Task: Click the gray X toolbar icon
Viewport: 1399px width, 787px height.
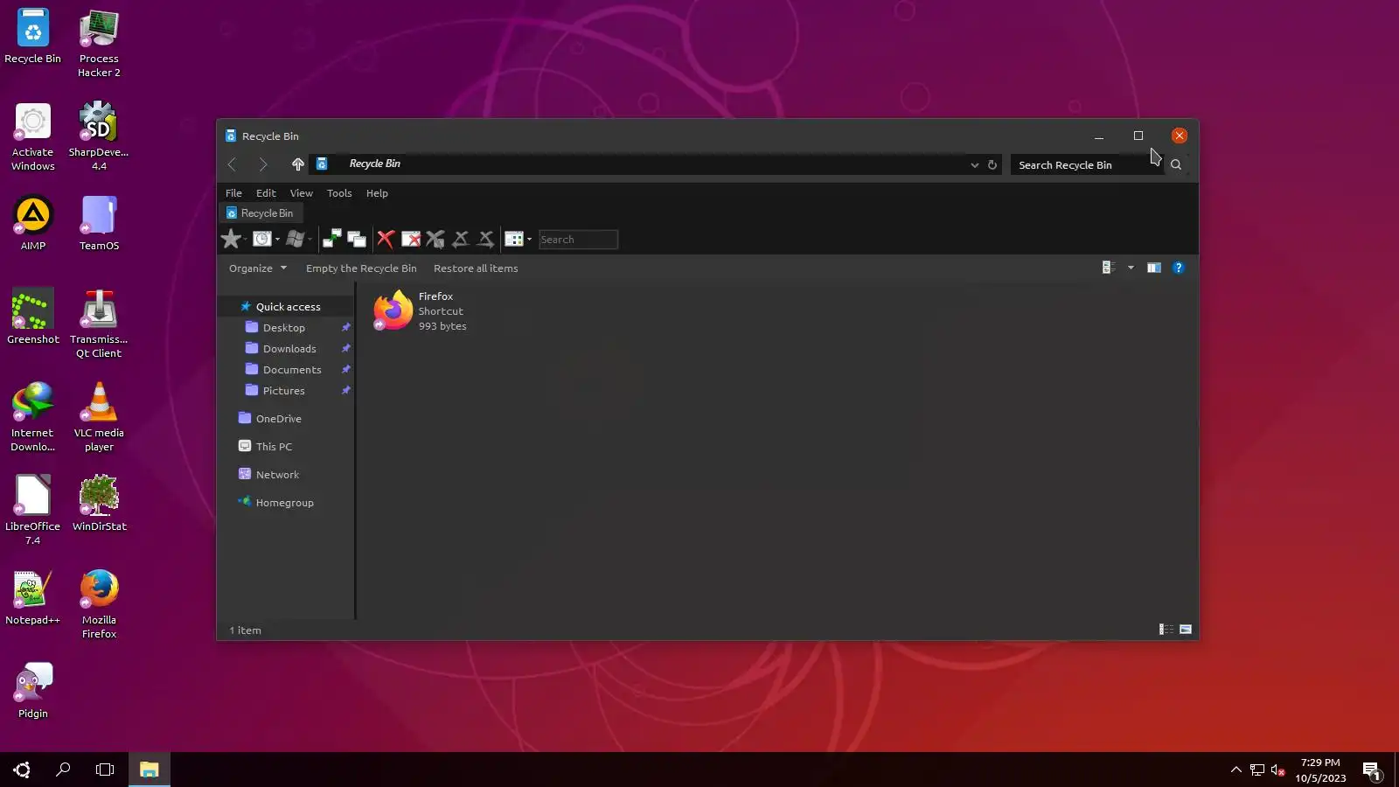Action: [x=435, y=239]
